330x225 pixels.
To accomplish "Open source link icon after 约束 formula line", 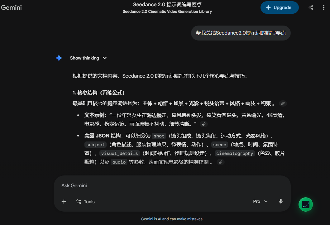I will (283, 103).
